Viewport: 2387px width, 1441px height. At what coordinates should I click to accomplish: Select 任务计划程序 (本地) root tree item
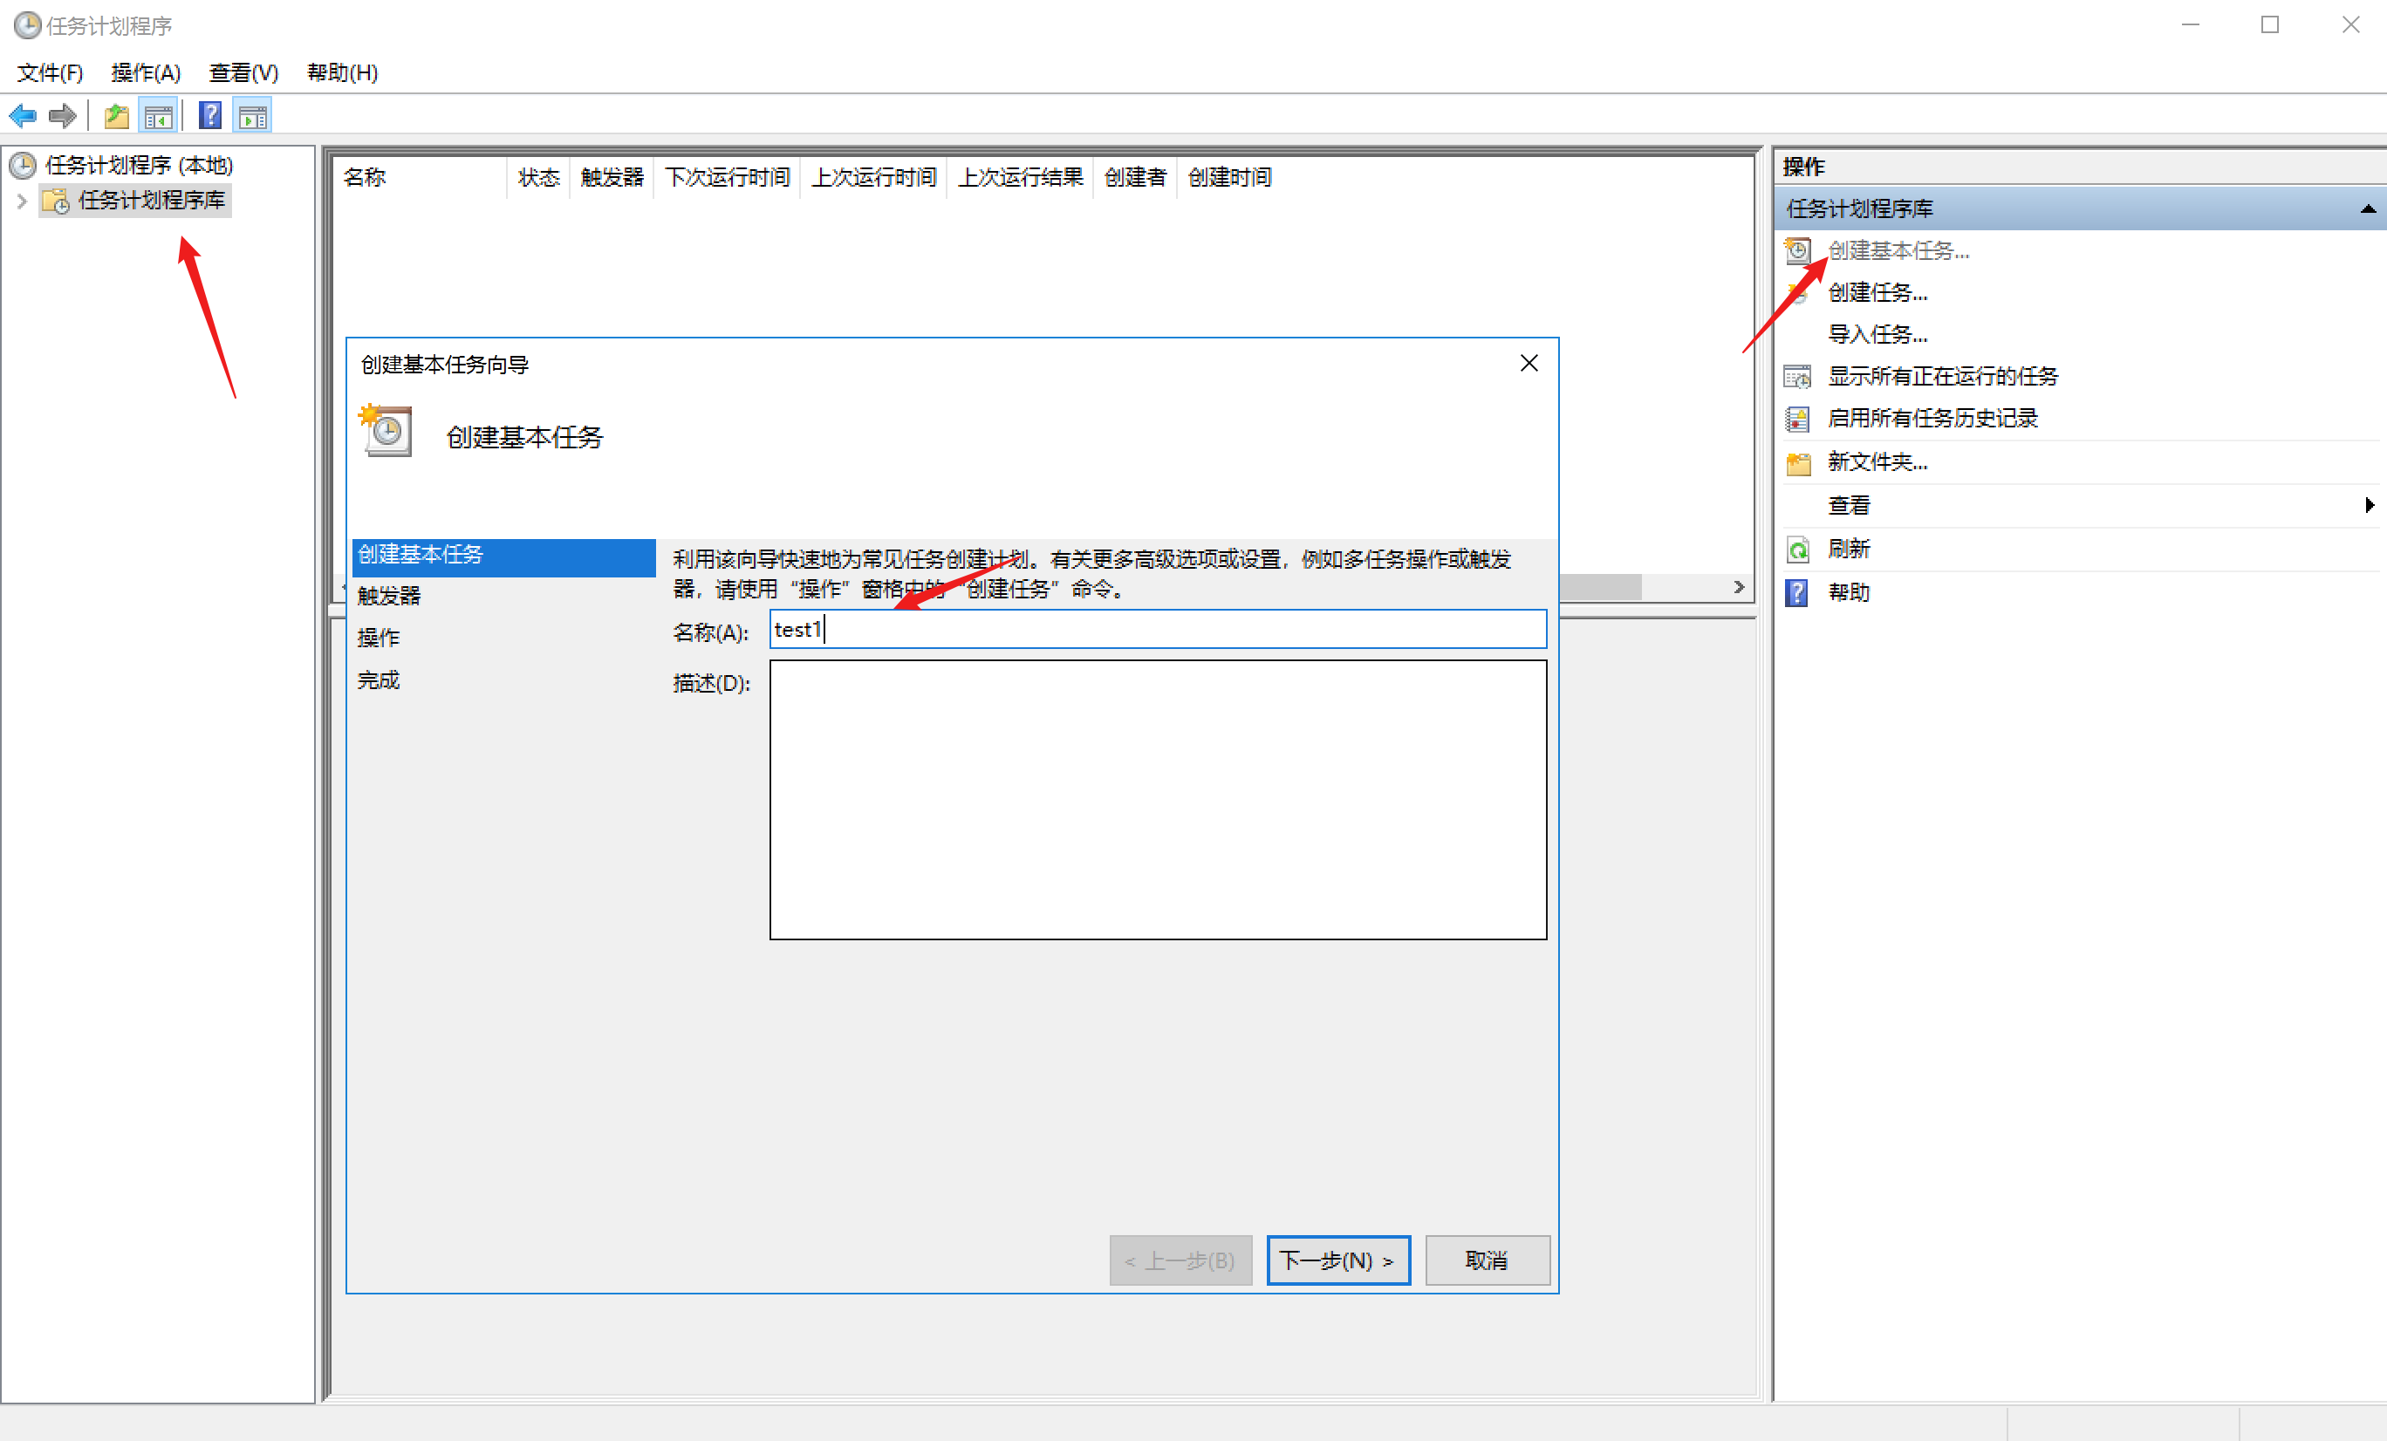click(x=140, y=166)
